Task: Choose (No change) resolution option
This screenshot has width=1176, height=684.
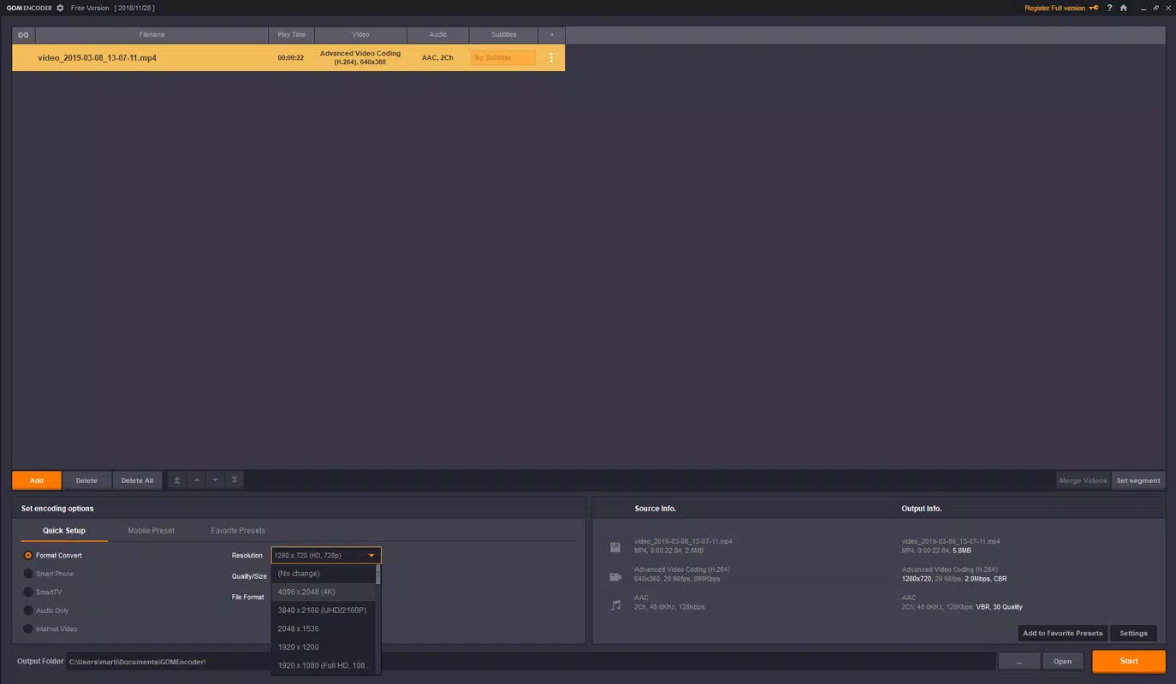Action: [323, 574]
